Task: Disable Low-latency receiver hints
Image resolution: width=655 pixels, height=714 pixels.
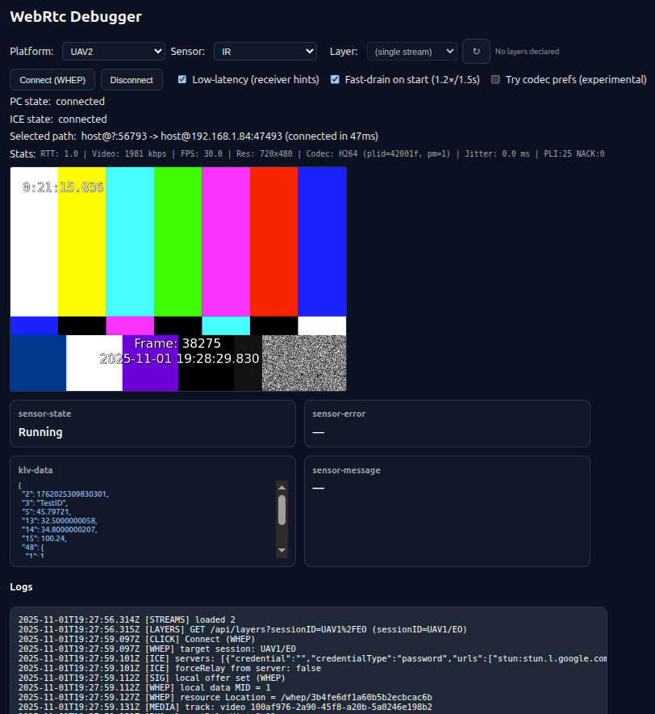Action: coord(181,79)
